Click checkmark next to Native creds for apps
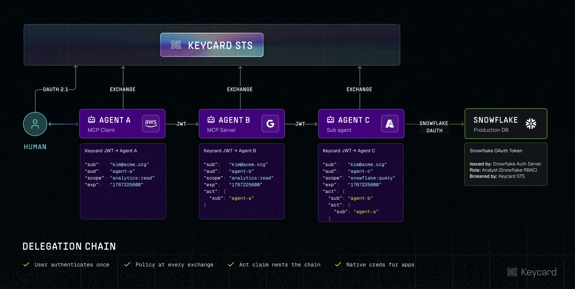 tap(338, 264)
